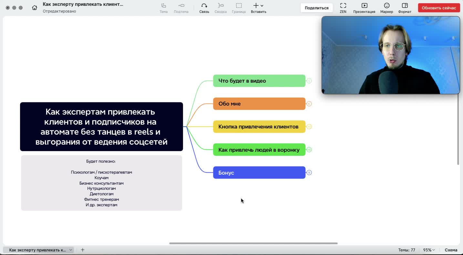Add a new sheet with plus button
This screenshot has height=255, width=463.
[x=83, y=250]
